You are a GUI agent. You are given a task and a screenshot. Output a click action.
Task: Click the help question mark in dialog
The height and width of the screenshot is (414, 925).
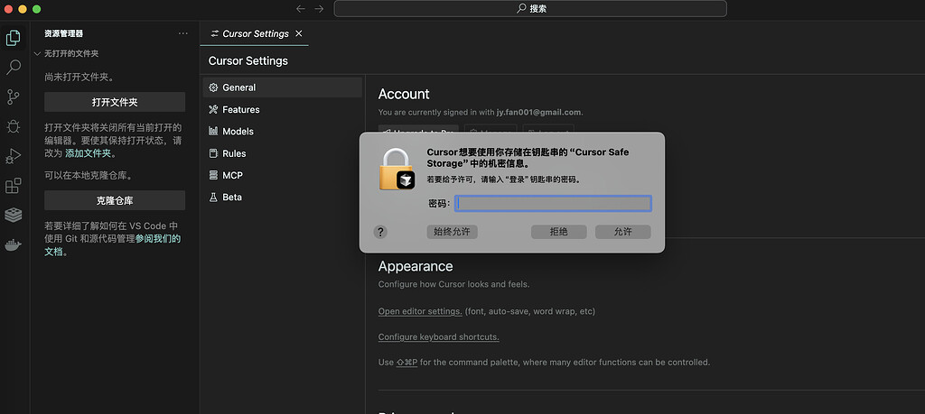click(380, 232)
